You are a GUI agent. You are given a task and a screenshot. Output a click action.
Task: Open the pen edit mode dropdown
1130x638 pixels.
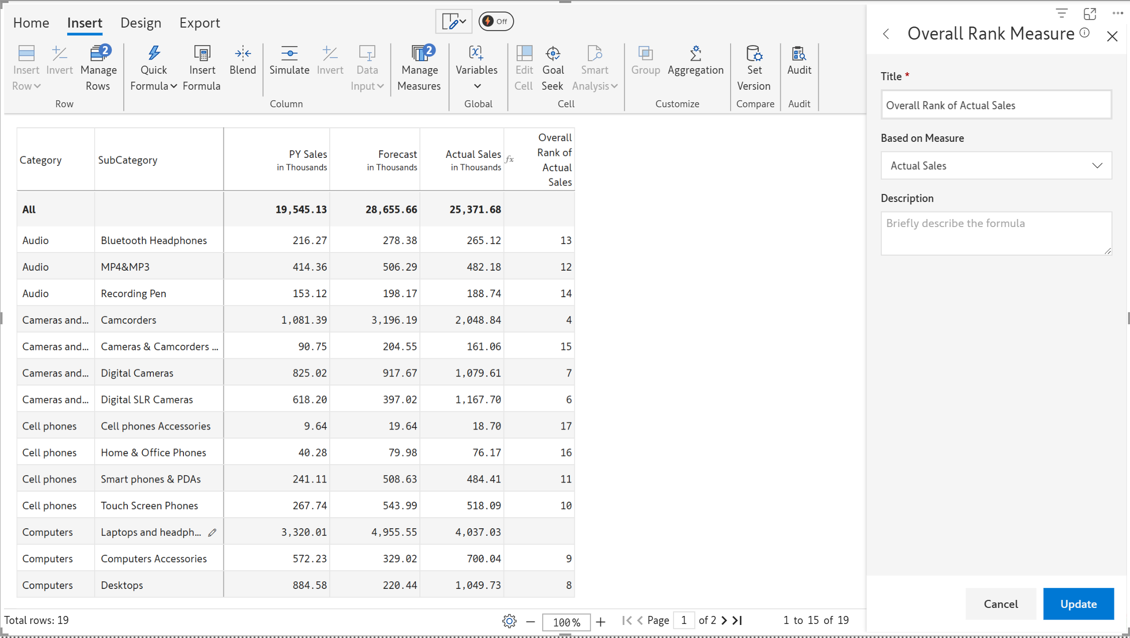click(454, 22)
